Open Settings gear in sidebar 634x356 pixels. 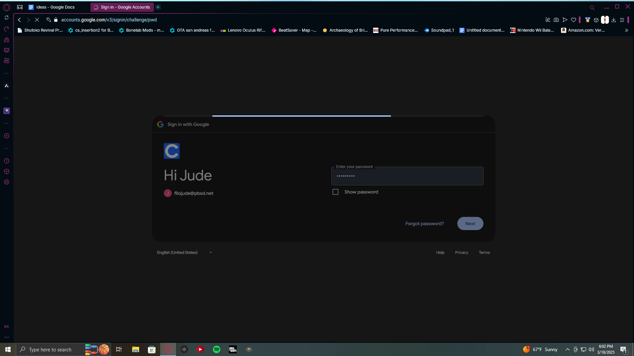click(7, 182)
